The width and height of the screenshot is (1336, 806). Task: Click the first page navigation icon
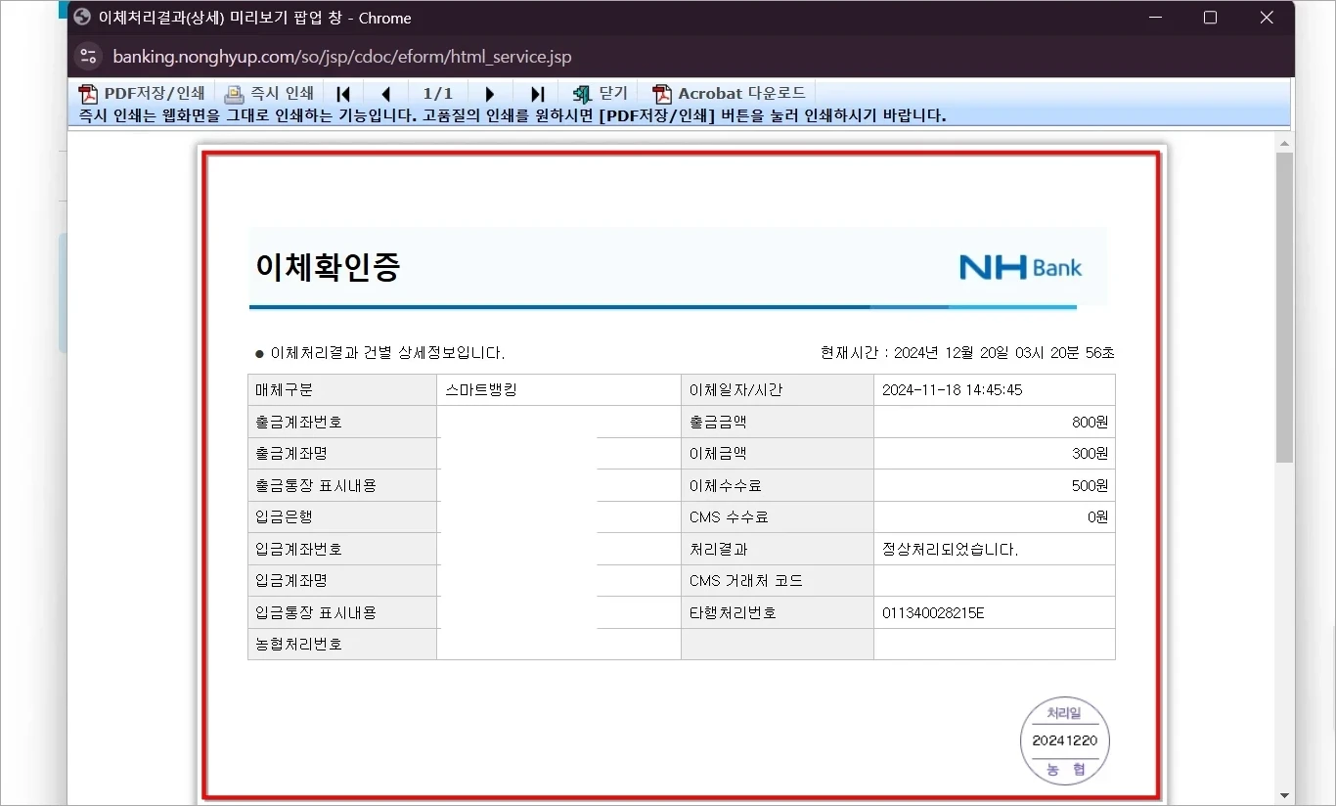pos(343,93)
